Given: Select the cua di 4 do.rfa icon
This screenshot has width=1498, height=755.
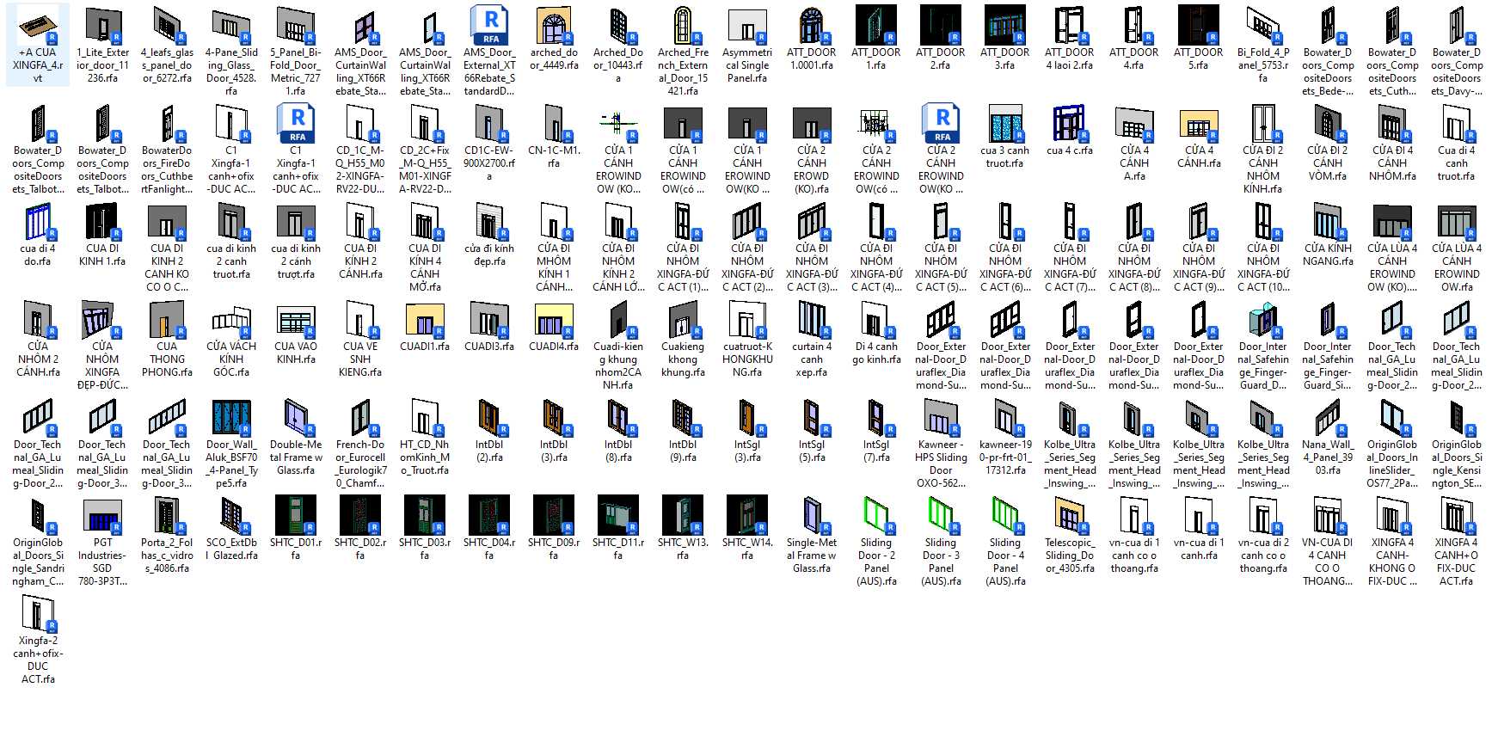Looking at the screenshot, I should [x=38, y=221].
